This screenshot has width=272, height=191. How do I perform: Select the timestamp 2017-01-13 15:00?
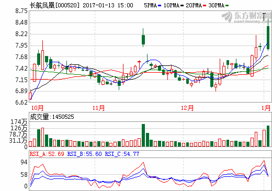click(108, 5)
